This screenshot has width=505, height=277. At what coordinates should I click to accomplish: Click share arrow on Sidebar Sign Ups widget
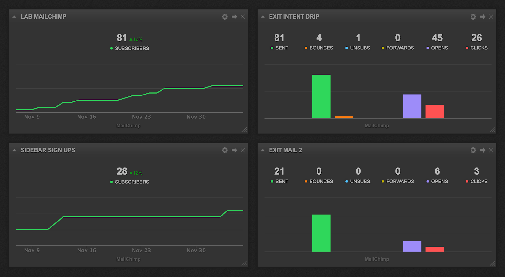point(234,150)
